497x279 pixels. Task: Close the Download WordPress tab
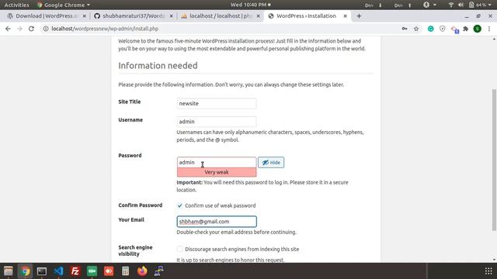coord(85,15)
